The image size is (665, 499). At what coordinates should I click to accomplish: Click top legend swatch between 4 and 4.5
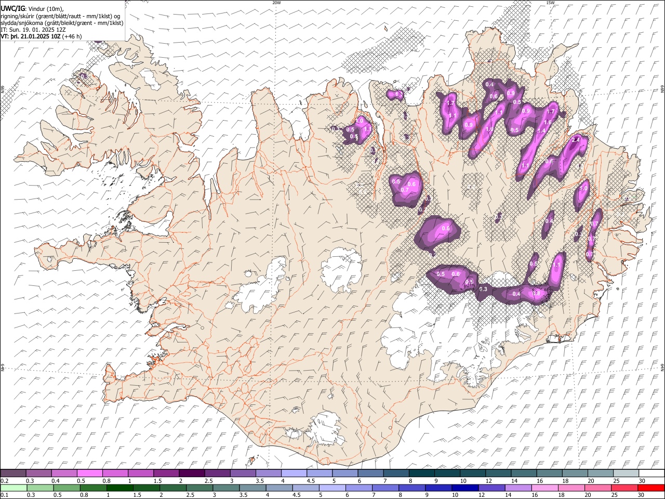click(x=294, y=474)
